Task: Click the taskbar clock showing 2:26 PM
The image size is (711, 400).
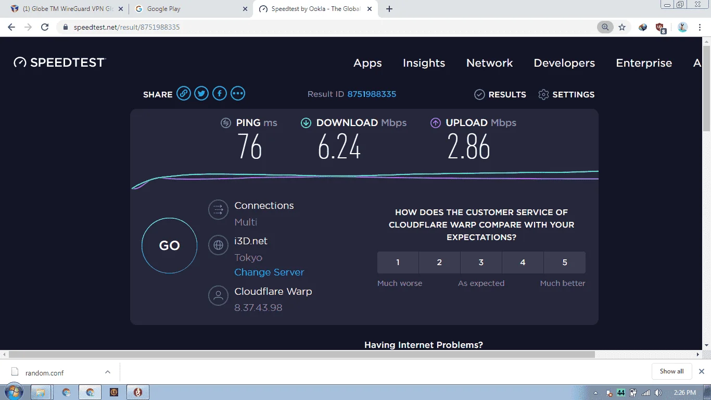Action: (x=684, y=393)
